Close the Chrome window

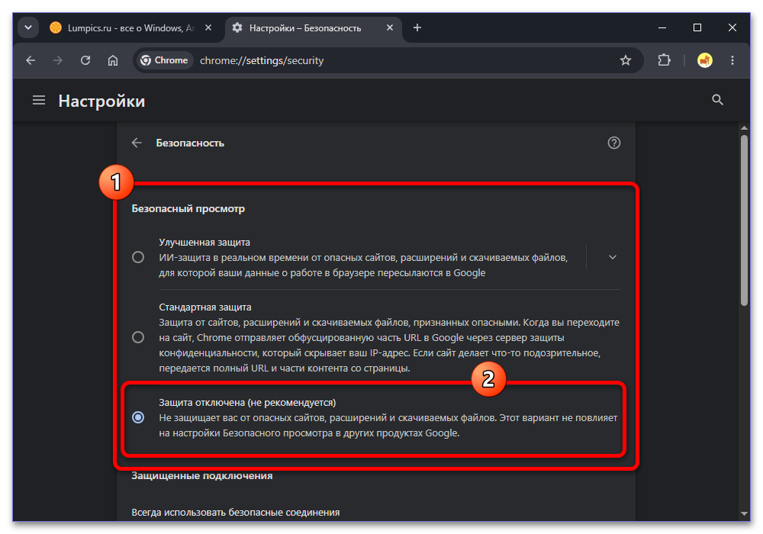coord(732,27)
